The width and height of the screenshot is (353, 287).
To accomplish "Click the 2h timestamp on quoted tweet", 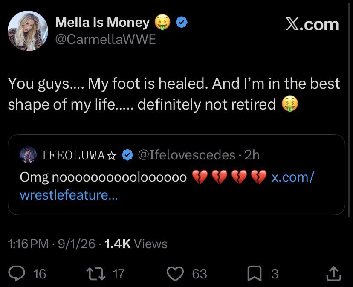I will click(252, 155).
